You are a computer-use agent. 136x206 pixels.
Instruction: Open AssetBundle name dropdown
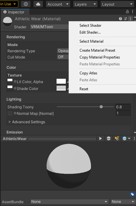(69, 202)
